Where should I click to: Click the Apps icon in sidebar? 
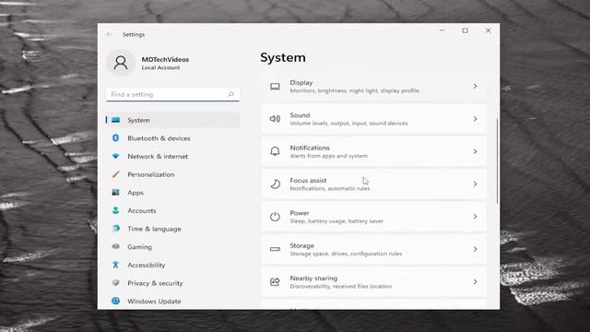(x=115, y=193)
